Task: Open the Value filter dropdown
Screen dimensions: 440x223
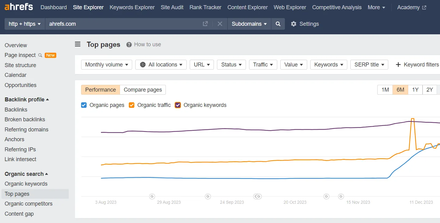Action: pyautogui.click(x=294, y=65)
